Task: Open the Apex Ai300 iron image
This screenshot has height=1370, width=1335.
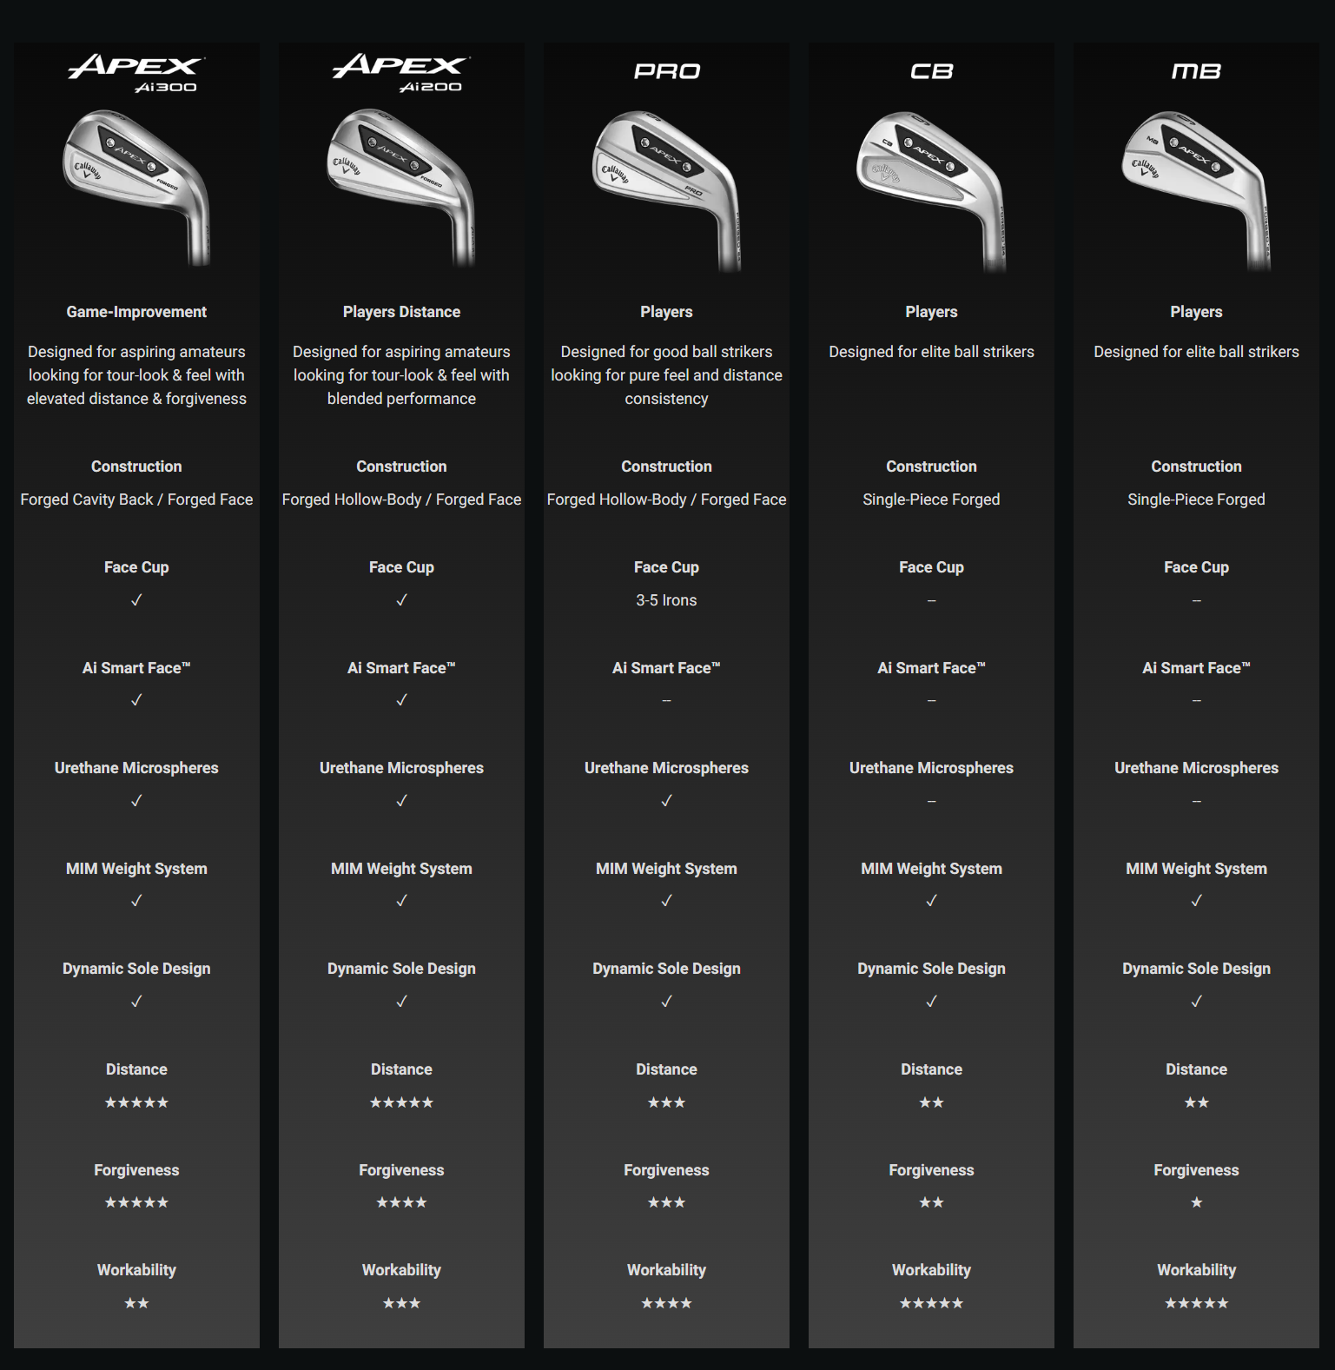Action: pos(136,187)
